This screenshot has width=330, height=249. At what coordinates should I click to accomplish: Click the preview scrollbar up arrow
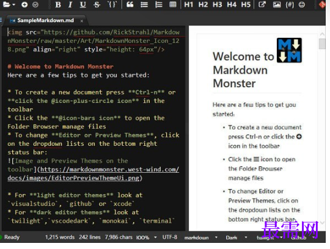coord(322,34)
